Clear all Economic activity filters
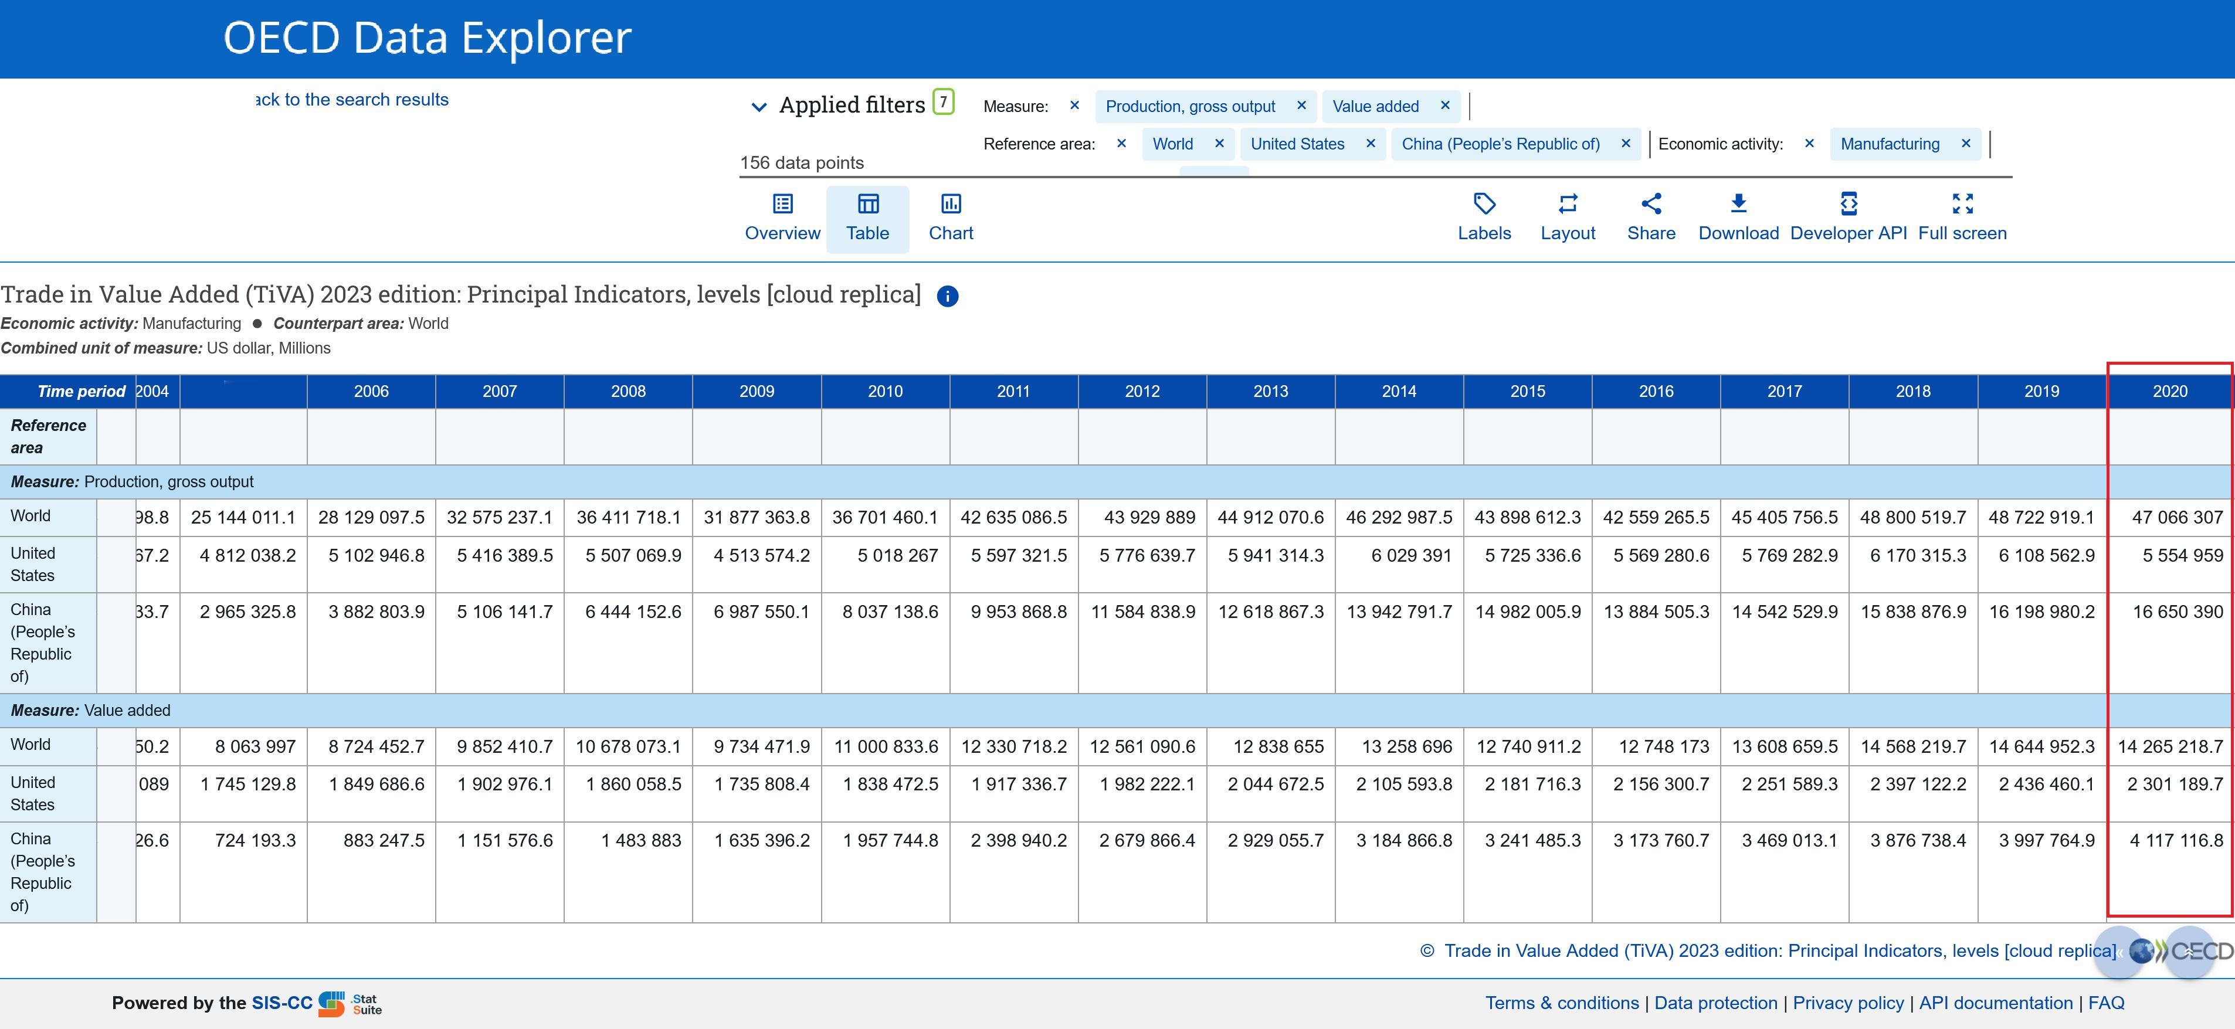Viewport: 2235px width, 1029px height. pos(1809,143)
